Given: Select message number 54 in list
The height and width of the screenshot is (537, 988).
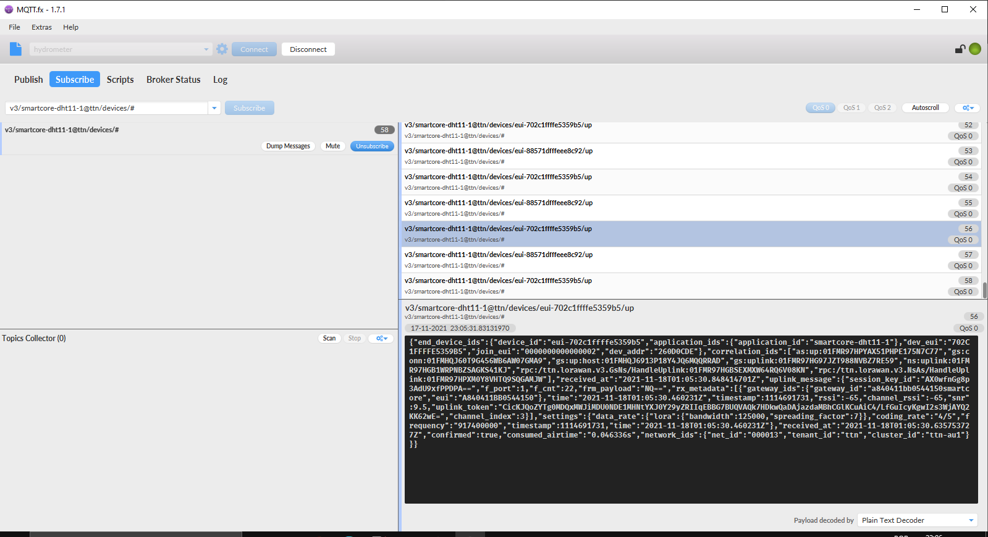Looking at the screenshot, I should pyautogui.click(x=691, y=182).
